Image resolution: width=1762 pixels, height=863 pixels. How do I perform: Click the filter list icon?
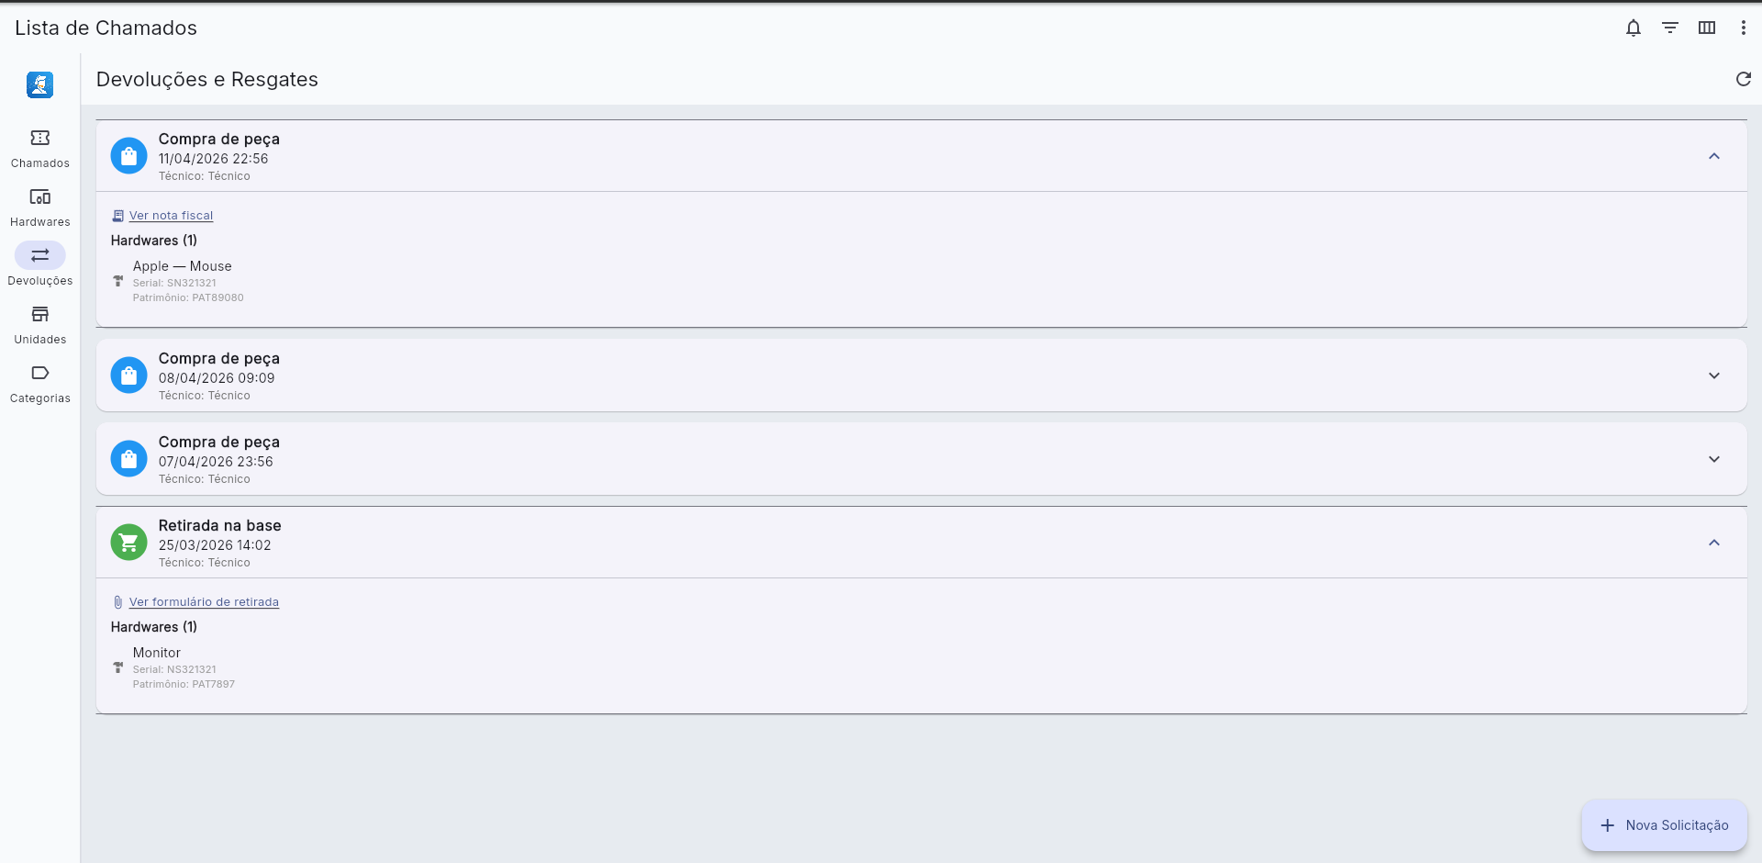1670,28
